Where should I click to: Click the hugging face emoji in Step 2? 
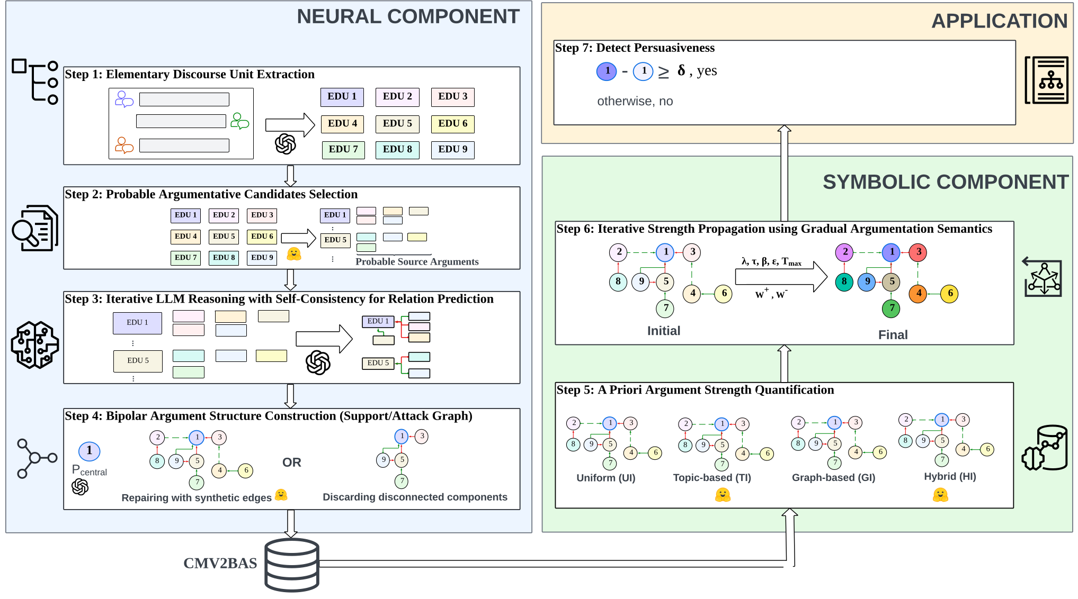293,254
